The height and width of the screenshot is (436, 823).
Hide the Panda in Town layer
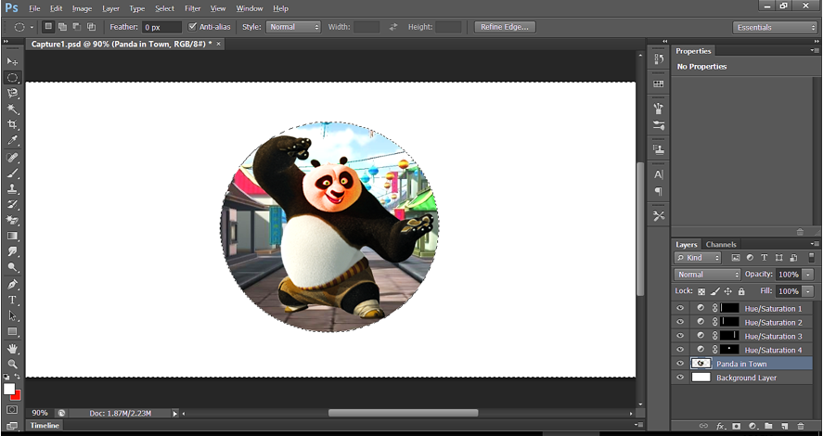[680, 364]
